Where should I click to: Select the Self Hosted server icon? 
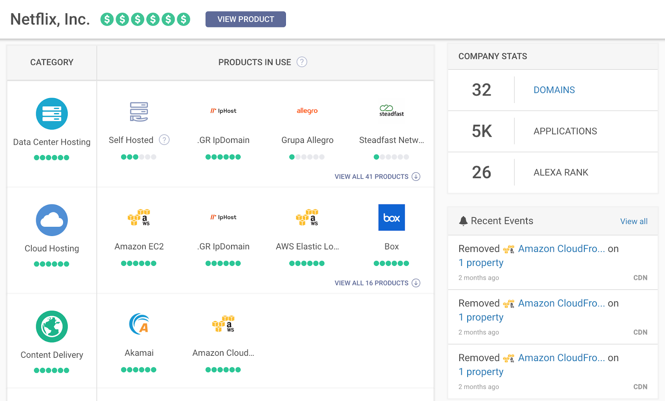tap(139, 111)
